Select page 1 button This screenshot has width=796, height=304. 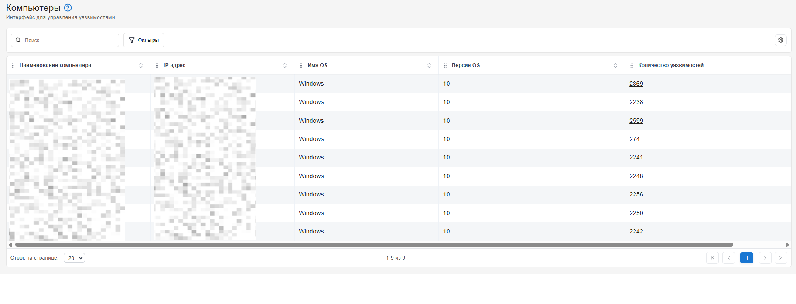point(747,258)
